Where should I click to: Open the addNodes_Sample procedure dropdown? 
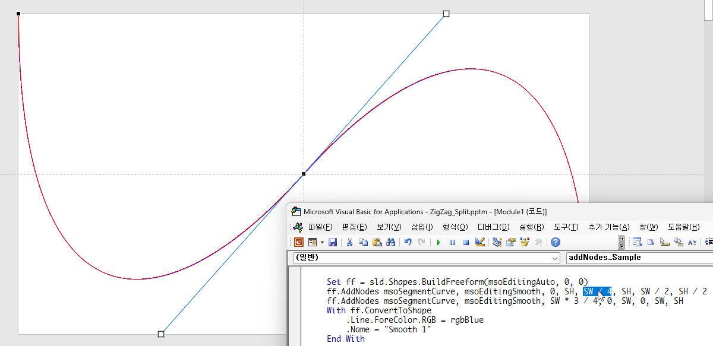pyautogui.click(x=639, y=258)
